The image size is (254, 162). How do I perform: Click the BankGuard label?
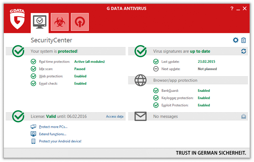pyautogui.click(x=170, y=91)
